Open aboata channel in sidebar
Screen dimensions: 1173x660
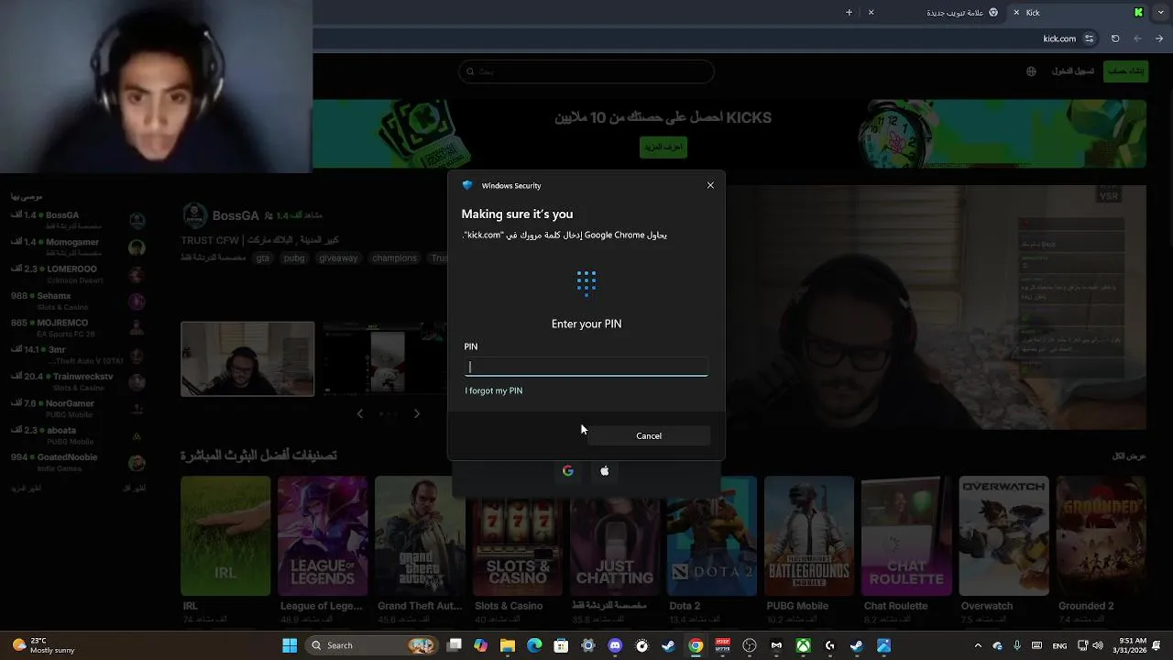click(x=78, y=435)
